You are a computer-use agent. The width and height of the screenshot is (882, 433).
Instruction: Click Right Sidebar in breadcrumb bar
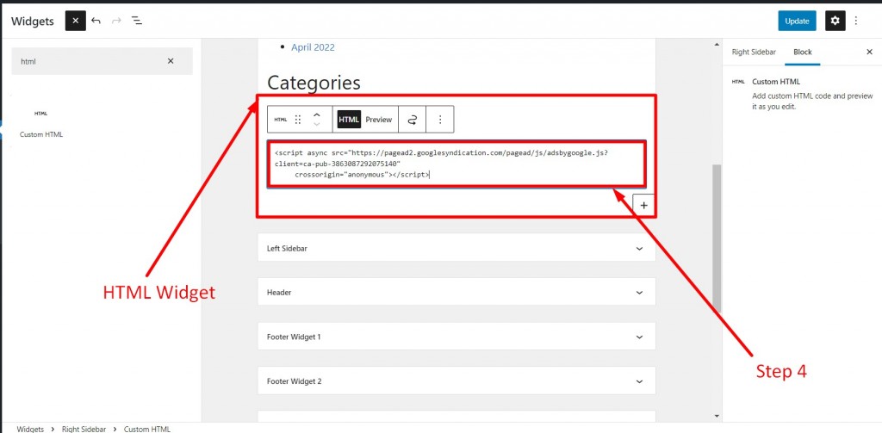[84, 429]
